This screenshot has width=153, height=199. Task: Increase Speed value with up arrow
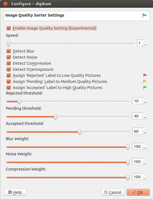coord(145,42)
